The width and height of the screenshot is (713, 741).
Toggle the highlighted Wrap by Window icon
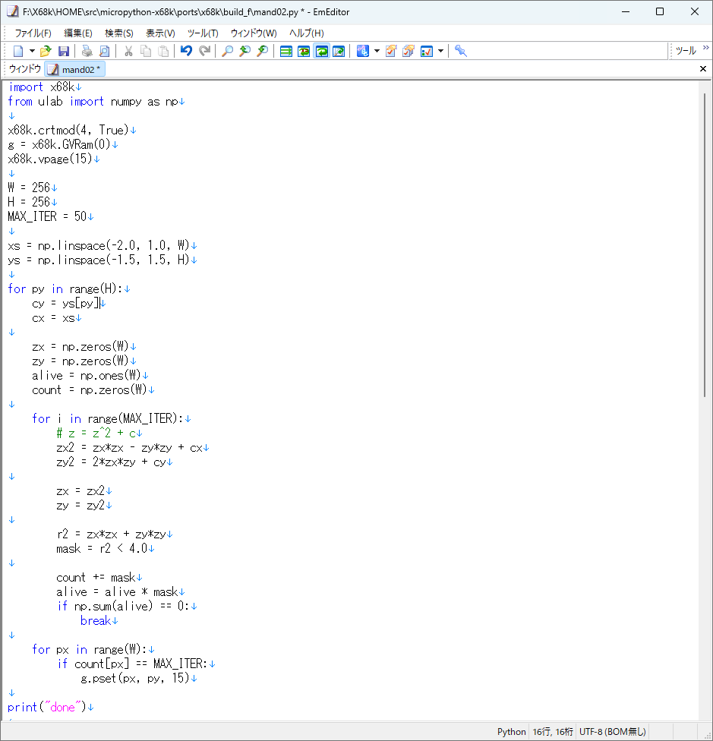pyautogui.click(x=322, y=51)
